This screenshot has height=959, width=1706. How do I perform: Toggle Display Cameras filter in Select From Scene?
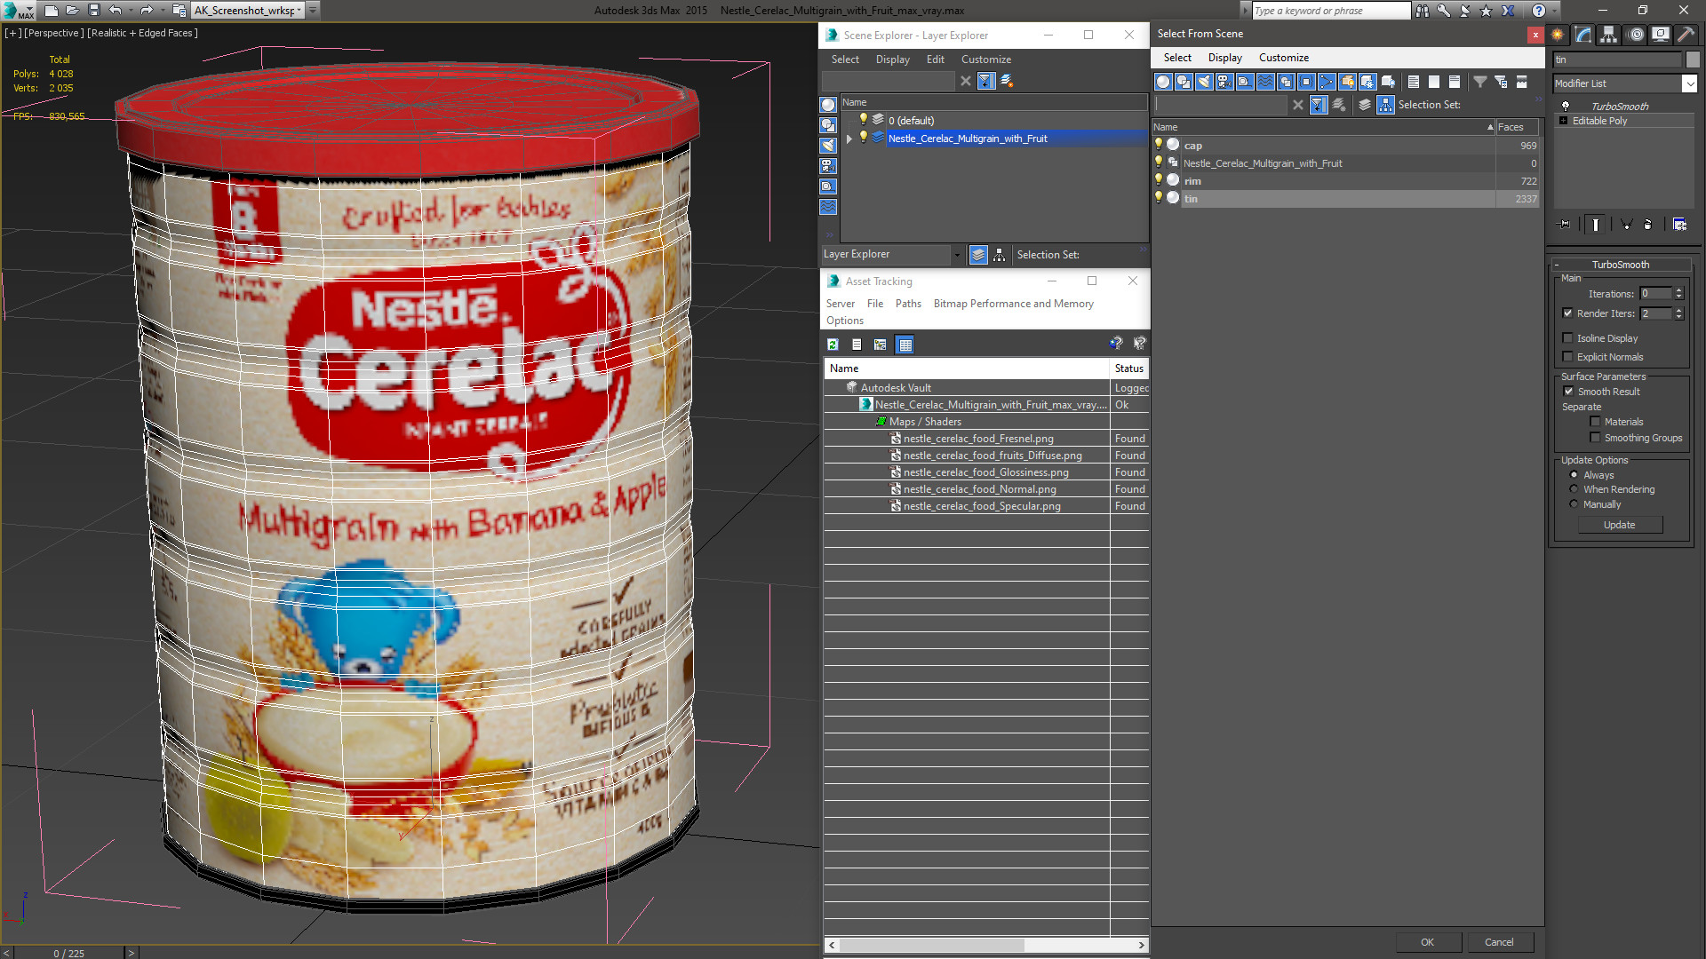1224,82
